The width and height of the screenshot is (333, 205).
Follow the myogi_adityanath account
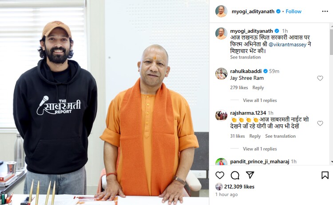293,12
